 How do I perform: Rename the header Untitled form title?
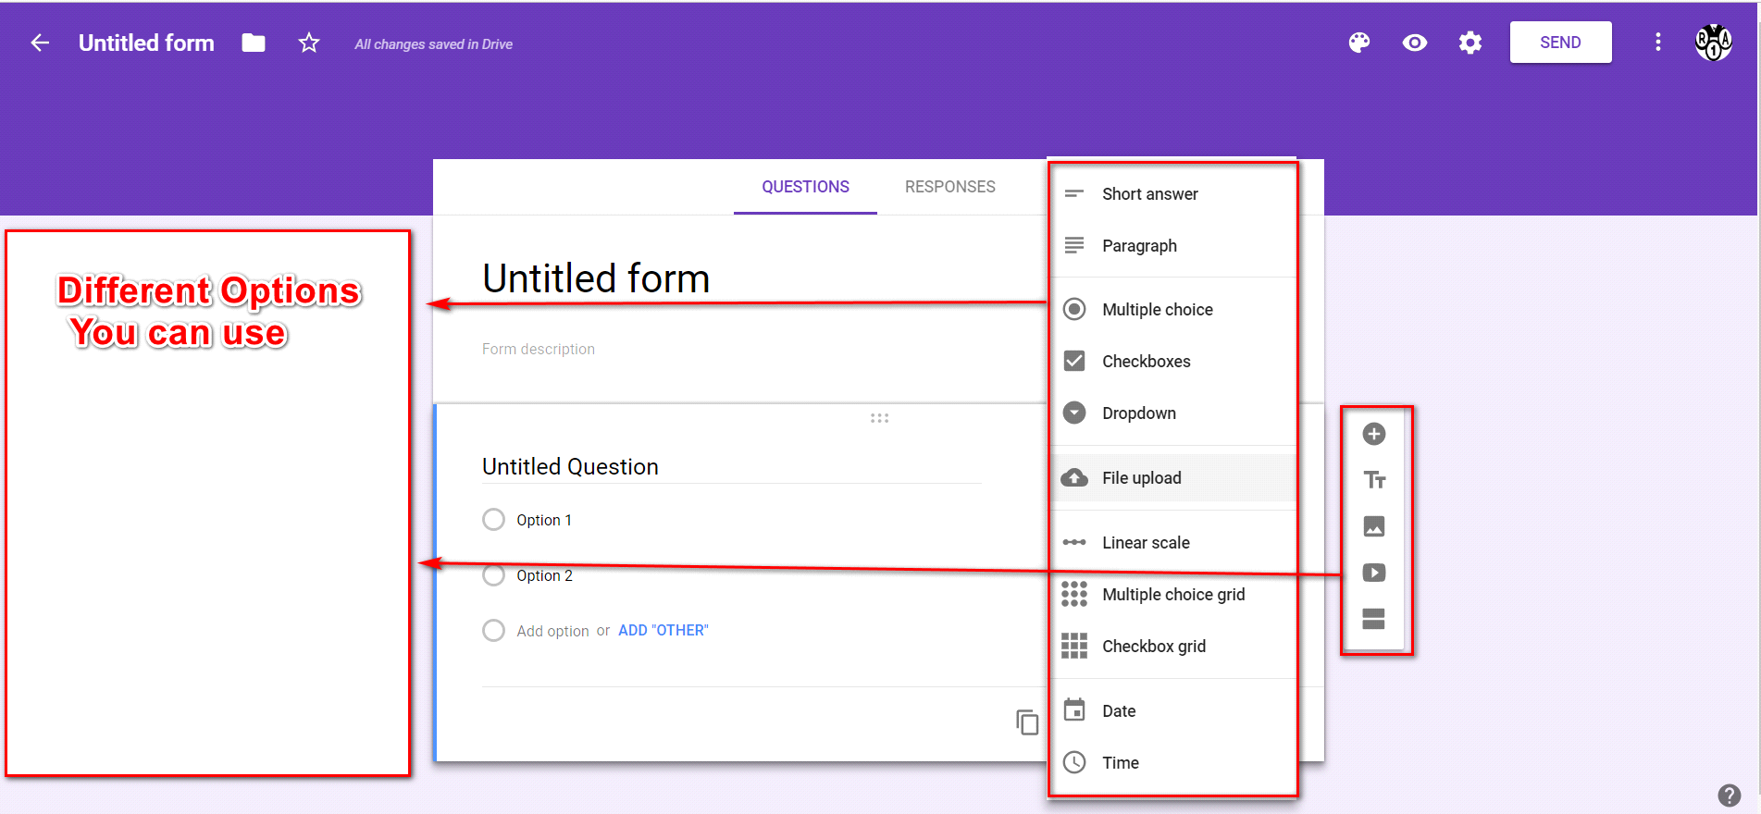pyautogui.click(x=146, y=43)
